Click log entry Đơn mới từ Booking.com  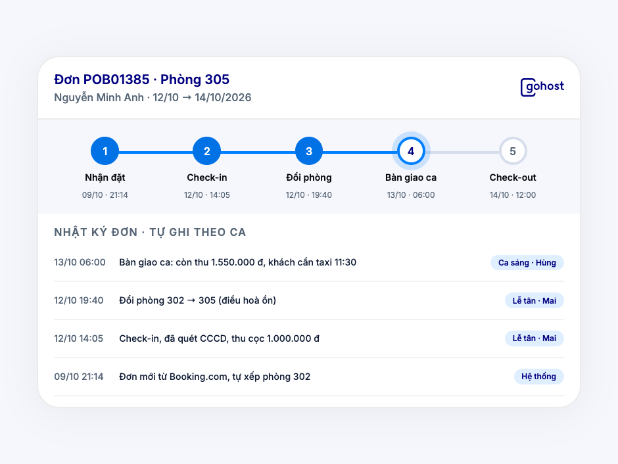(x=215, y=377)
